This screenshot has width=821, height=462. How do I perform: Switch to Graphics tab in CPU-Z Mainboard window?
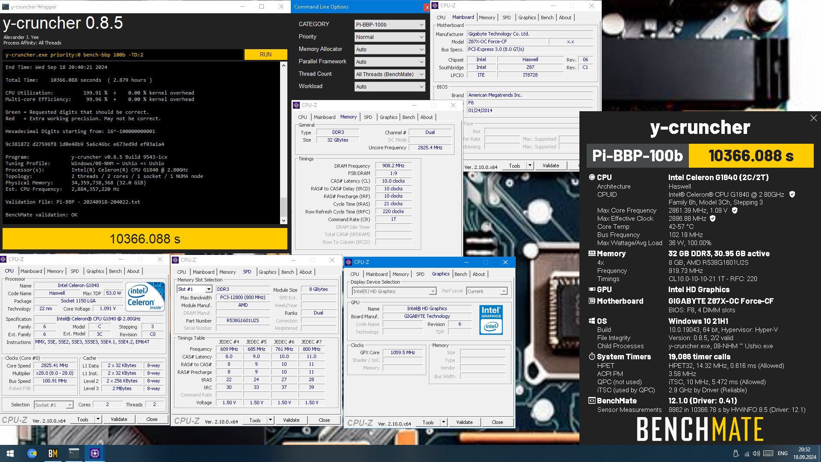pos(527,18)
